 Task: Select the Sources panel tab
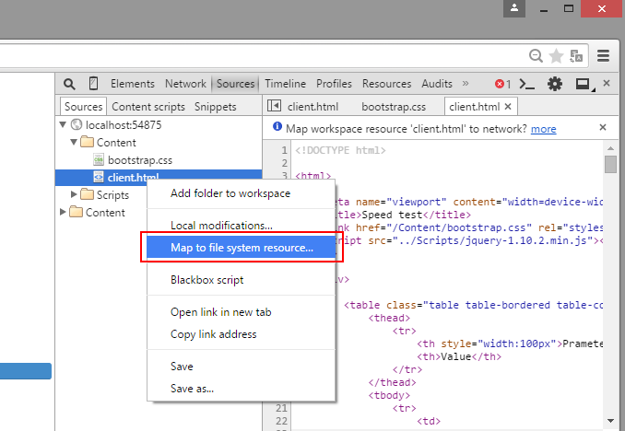[x=236, y=84]
